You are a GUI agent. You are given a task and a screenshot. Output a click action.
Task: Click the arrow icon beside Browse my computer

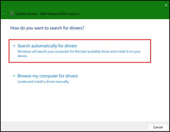(x=14, y=76)
